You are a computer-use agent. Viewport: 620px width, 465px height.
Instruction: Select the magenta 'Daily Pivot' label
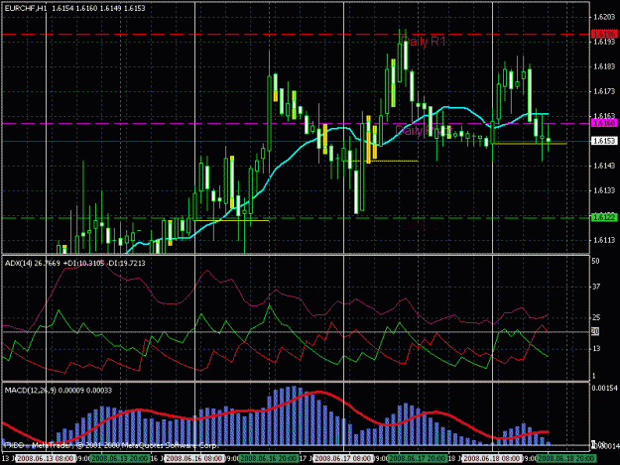point(423,130)
